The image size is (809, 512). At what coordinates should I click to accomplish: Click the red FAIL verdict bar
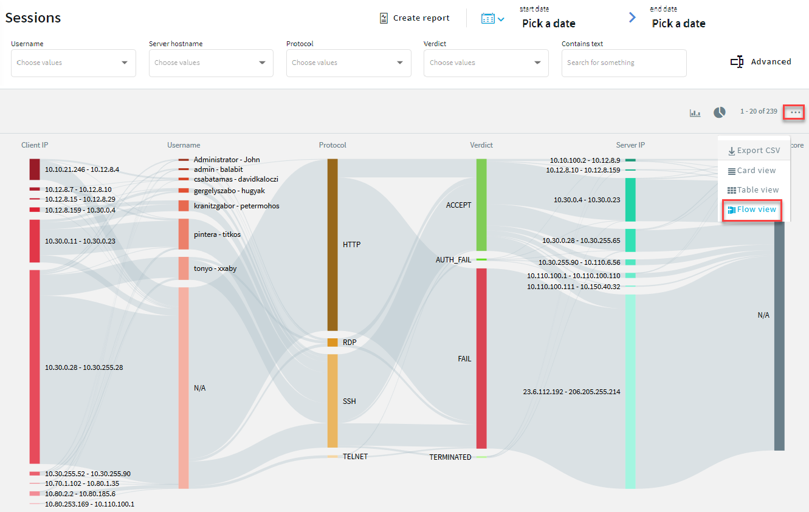[x=481, y=358]
